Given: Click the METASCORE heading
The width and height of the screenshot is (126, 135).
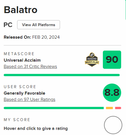Looking at the screenshot, I should (x=19, y=54).
